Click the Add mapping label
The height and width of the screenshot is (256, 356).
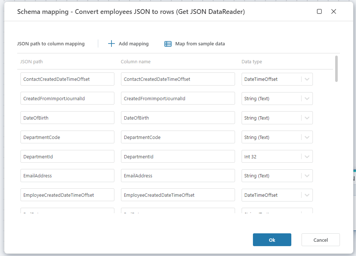coord(133,44)
